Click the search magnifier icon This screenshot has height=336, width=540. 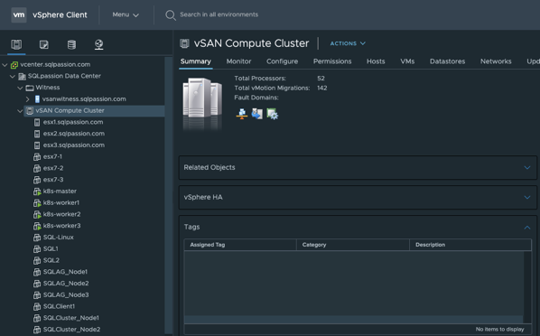(x=171, y=15)
